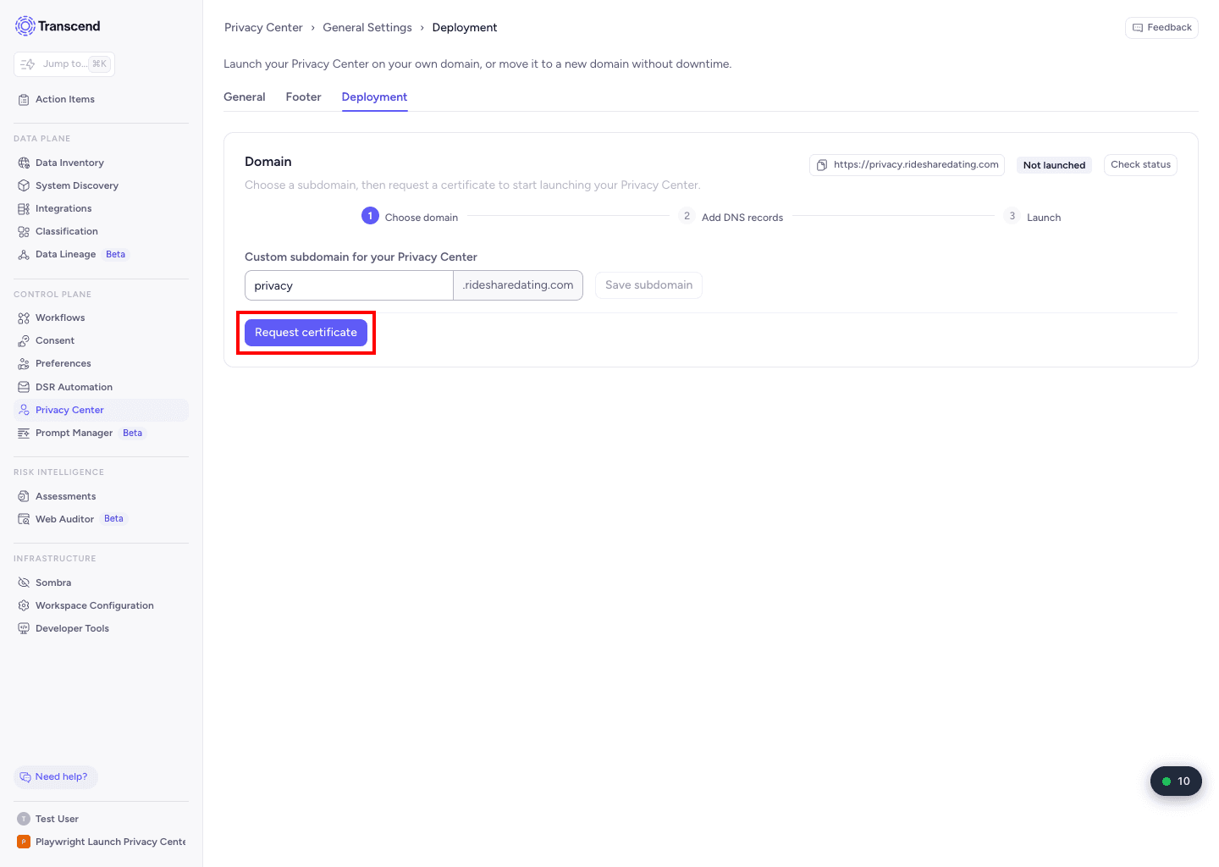1219x867 pixels.
Task: Open Action Items from the sidebar
Action: click(x=65, y=99)
